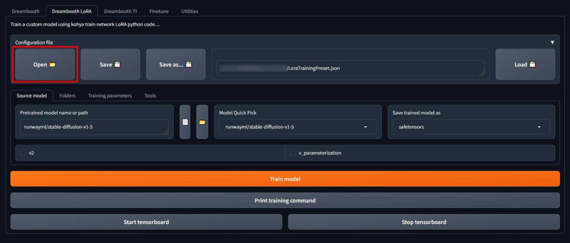This screenshot has height=243, width=570.
Task: Start tensorboard
Action: [146, 222]
